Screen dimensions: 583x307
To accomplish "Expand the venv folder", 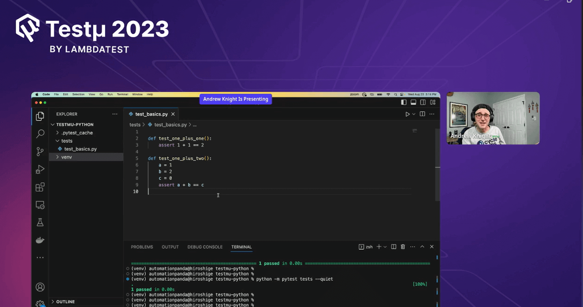I will pyautogui.click(x=86, y=157).
